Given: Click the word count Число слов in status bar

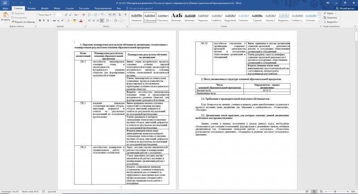Looking at the screenshot, I should pos(30,192).
